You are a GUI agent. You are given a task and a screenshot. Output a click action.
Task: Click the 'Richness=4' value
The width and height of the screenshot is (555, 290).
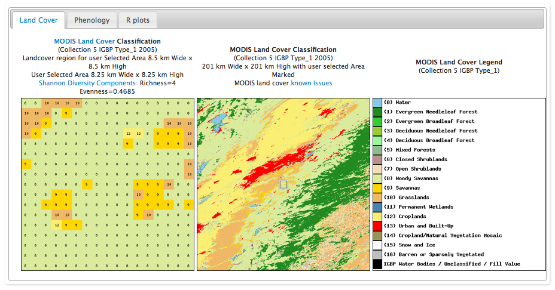pos(158,83)
